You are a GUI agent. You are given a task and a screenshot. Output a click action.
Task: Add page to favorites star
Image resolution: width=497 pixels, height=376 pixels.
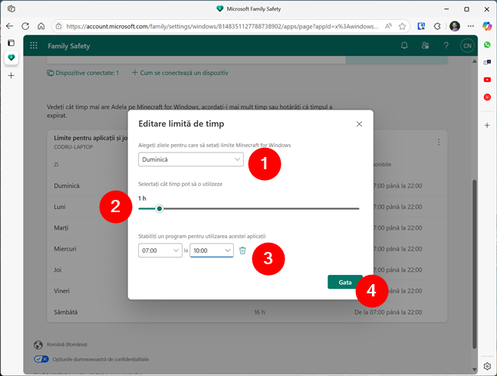click(402, 26)
